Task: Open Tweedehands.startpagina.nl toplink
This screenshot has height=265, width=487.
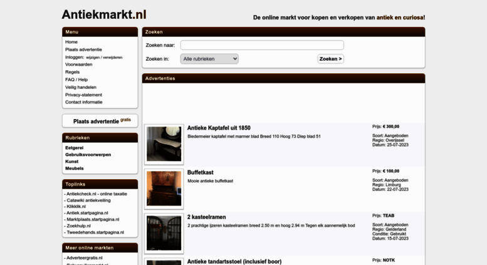Action: pos(95,232)
